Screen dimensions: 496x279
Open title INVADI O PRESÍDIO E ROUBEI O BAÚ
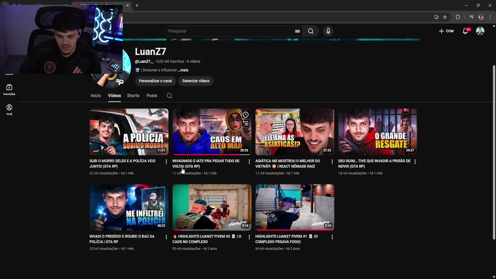pos(122,239)
